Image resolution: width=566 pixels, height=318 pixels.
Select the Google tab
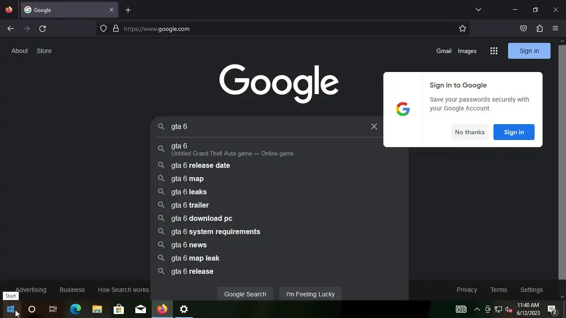[69, 10]
